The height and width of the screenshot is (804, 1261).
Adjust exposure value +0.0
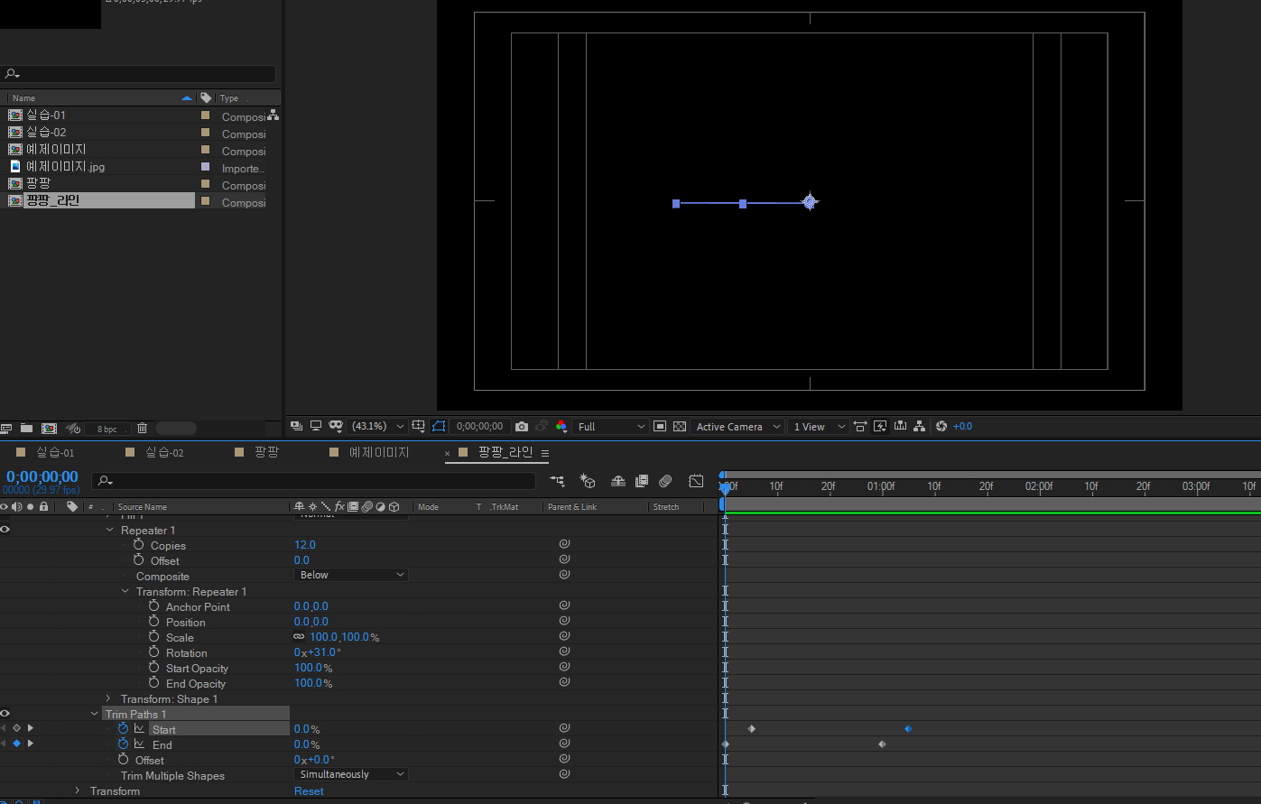coord(963,426)
